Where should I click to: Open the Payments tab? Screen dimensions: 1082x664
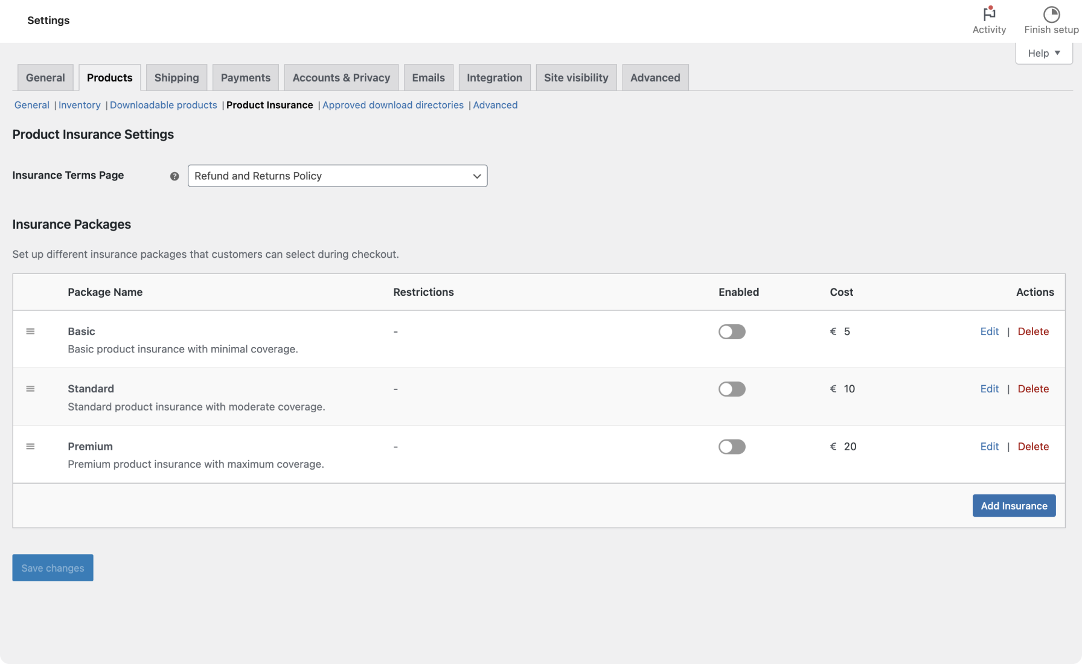[245, 77]
